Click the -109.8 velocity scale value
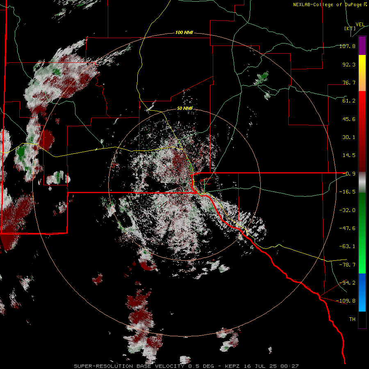369x369 pixels. click(x=346, y=301)
